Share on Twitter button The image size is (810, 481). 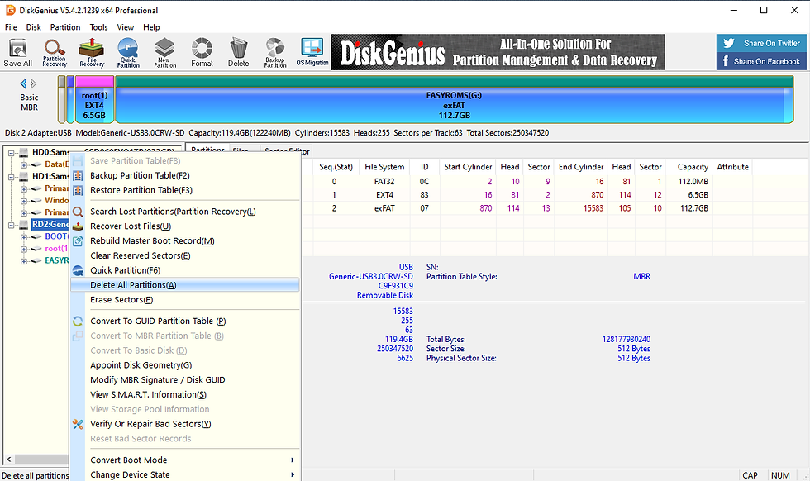(x=761, y=44)
